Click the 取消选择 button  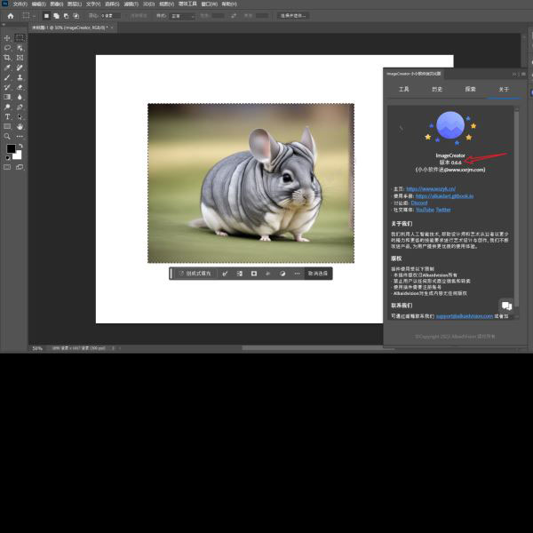318,274
